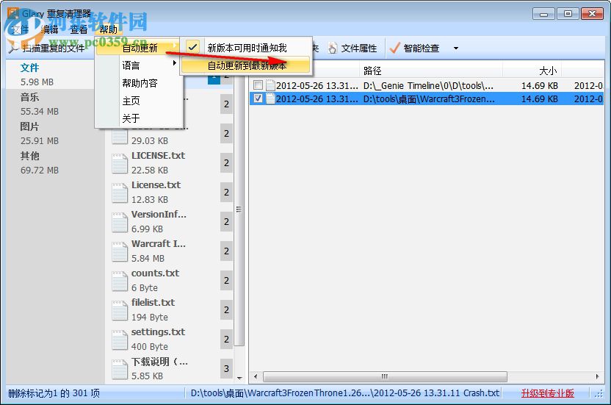The height and width of the screenshot is (405, 611).
Task: Click the status bar file path text
Action: (x=344, y=393)
